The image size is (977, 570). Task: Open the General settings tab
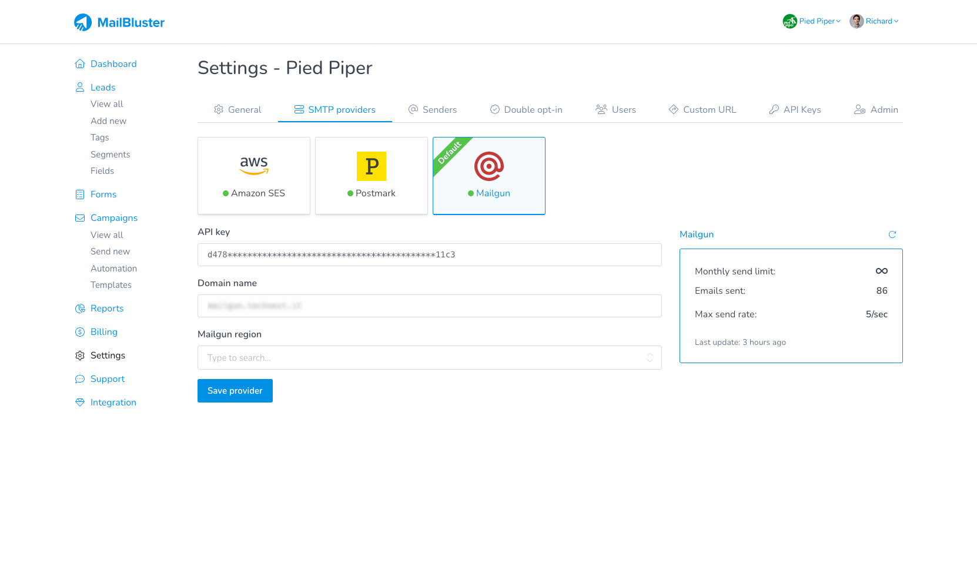(x=237, y=109)
